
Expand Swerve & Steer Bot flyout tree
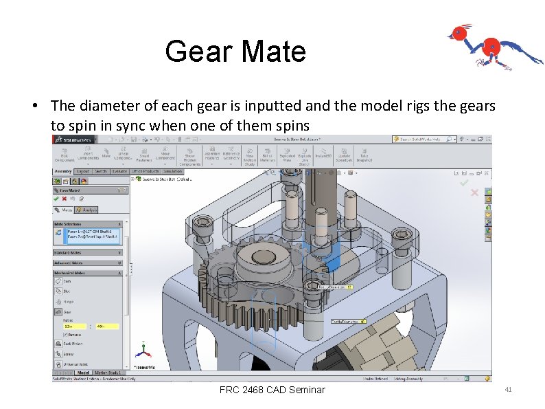tap(132, 179)
